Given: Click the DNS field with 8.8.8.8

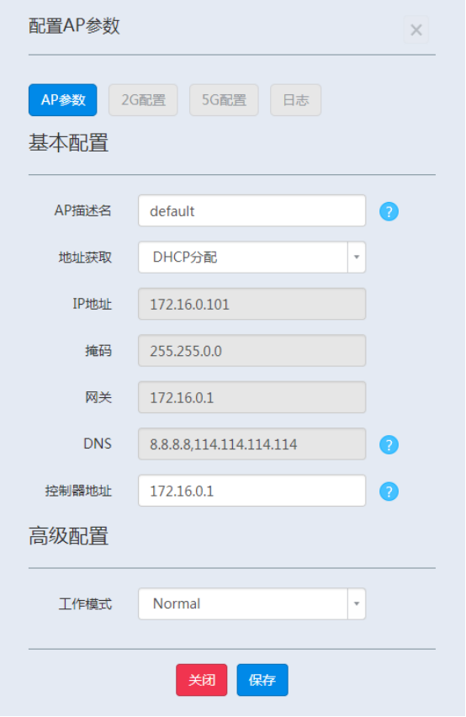Looking at the screenshot, I should click(252, 444).
